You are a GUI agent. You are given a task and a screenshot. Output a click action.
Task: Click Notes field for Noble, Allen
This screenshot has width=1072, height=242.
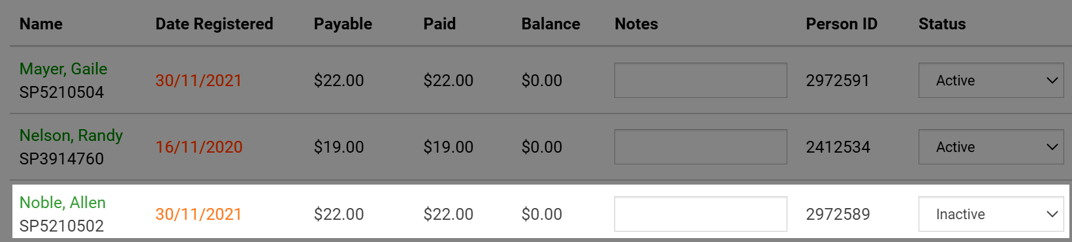point(701,214)
